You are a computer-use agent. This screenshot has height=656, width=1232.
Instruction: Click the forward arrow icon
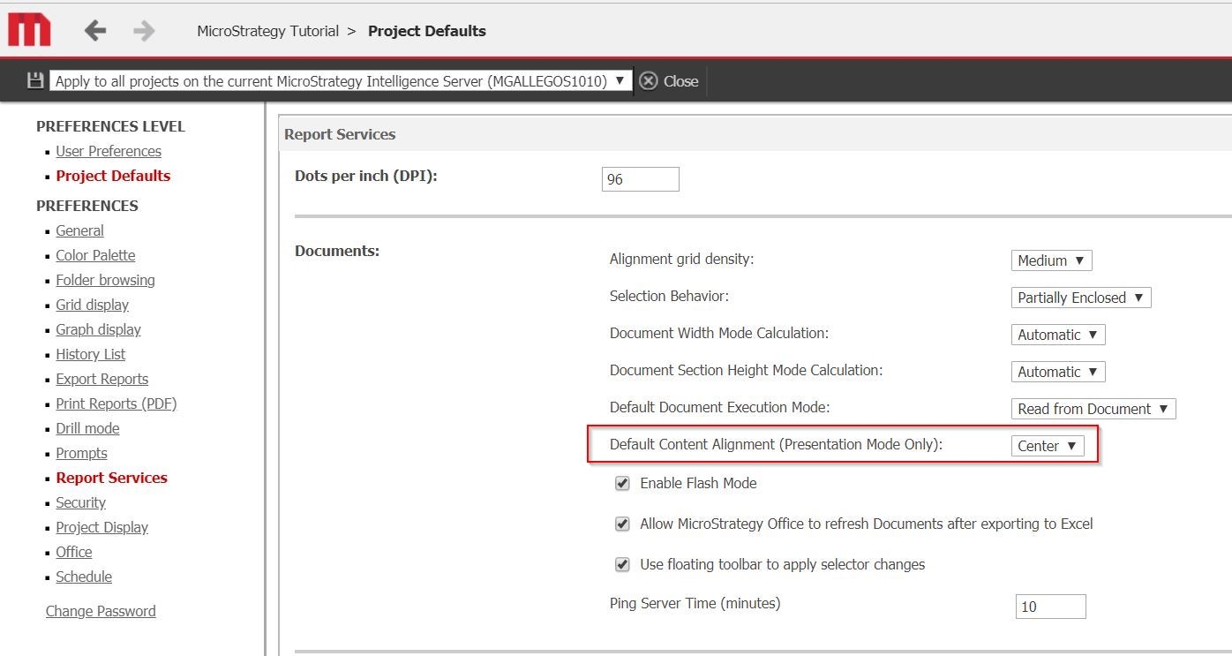144,31
